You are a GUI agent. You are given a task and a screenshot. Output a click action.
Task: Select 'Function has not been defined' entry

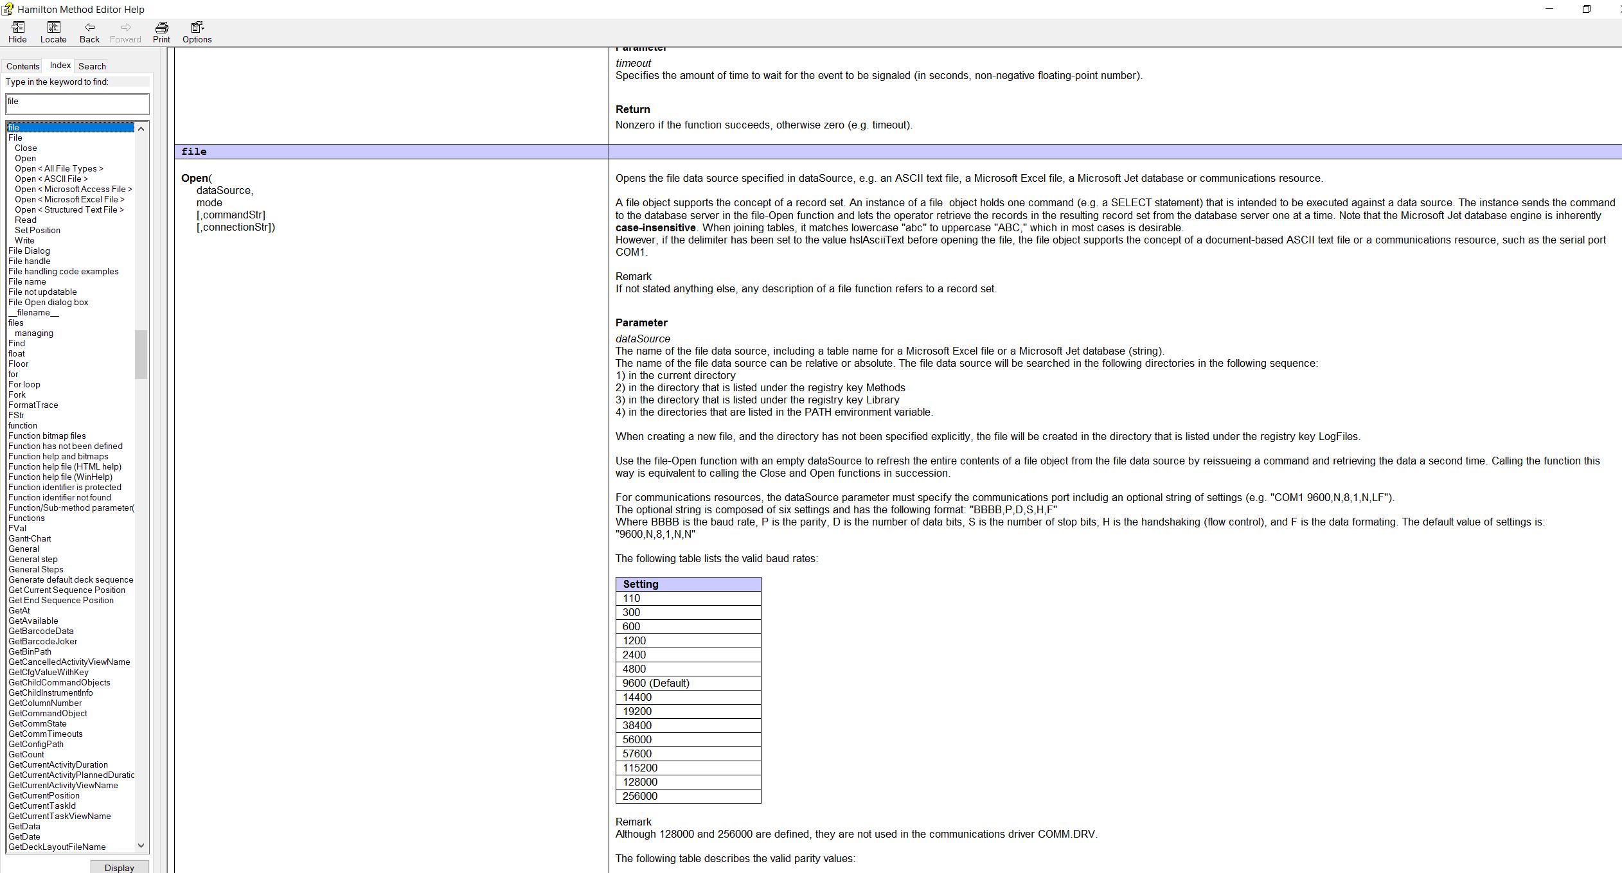coord(65,446)
